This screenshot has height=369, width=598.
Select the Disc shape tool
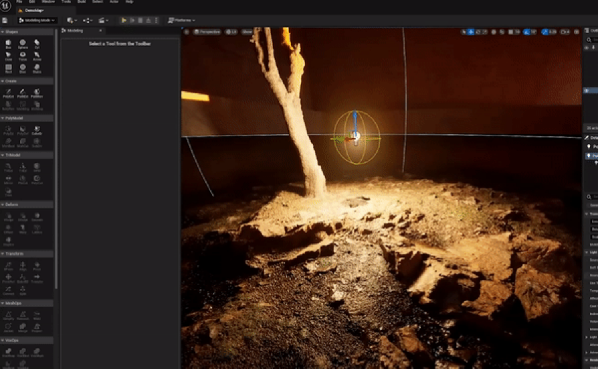pyautogui.click(x=23, y=68)
